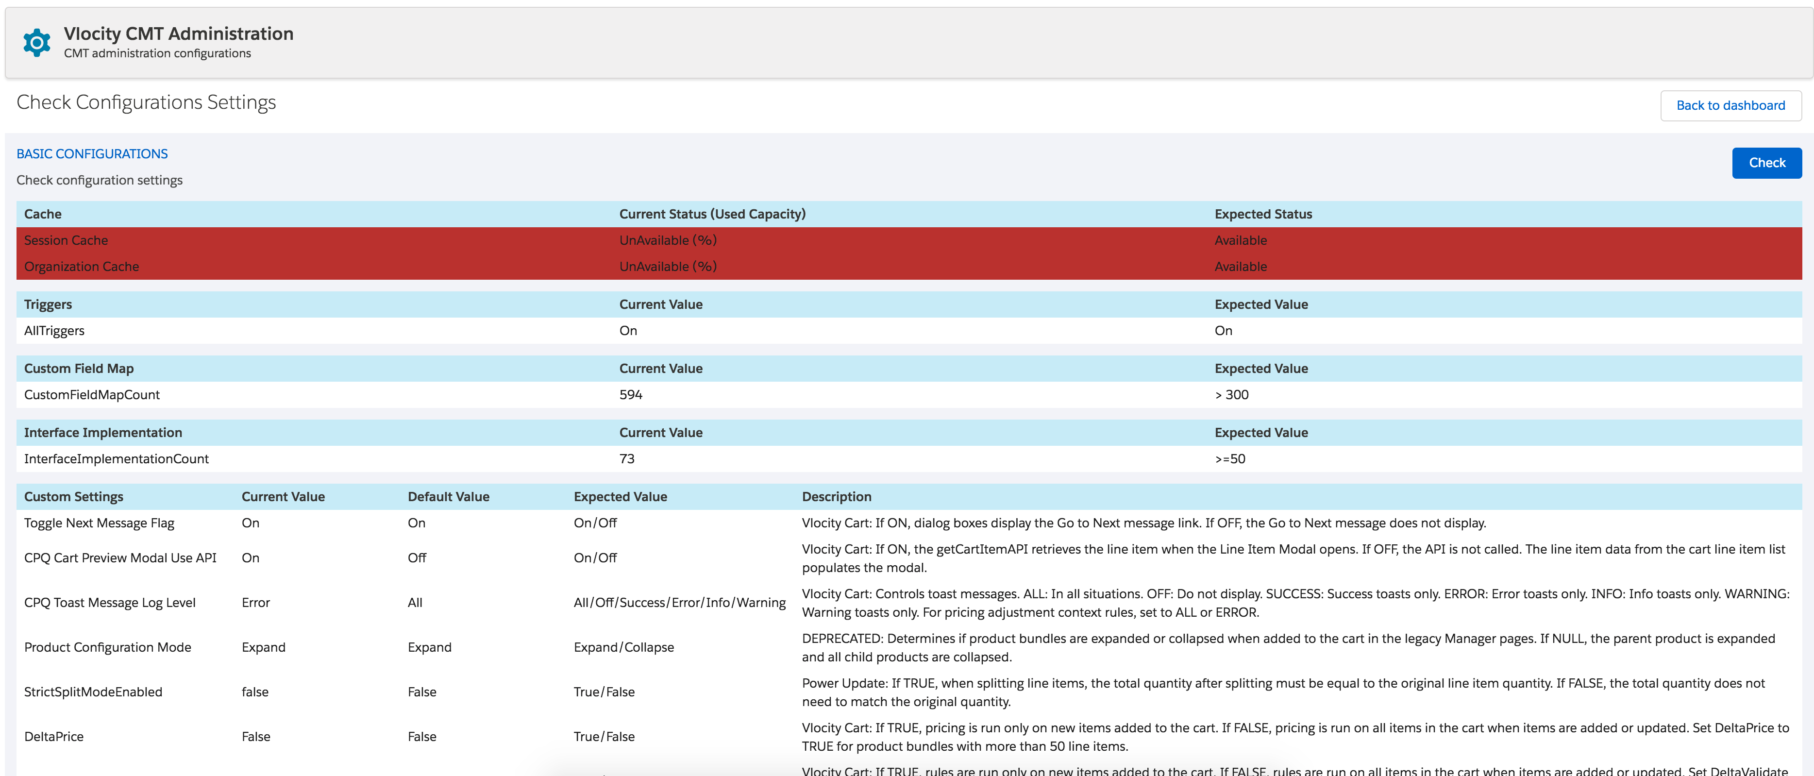Viewport: 1814px width, 776px height.
Task: Select the CustomFieldMapCount label
Action: (x=92, y=394)
